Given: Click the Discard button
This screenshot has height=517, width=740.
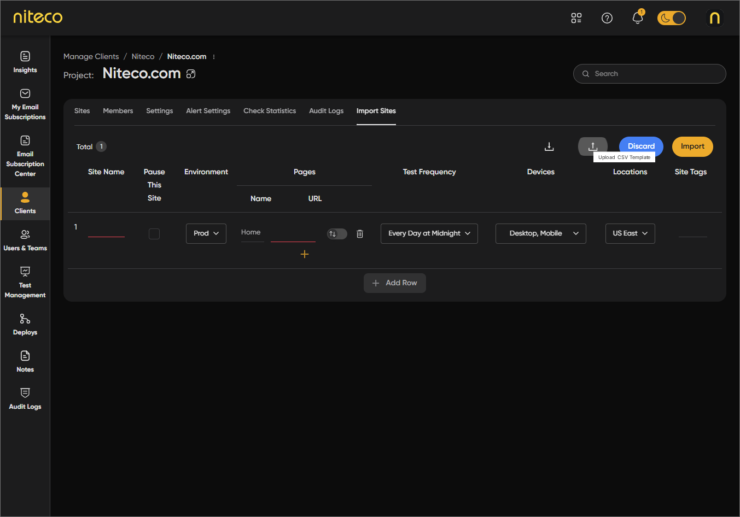Looking at the screenshot, I should (x=641, y=146).
